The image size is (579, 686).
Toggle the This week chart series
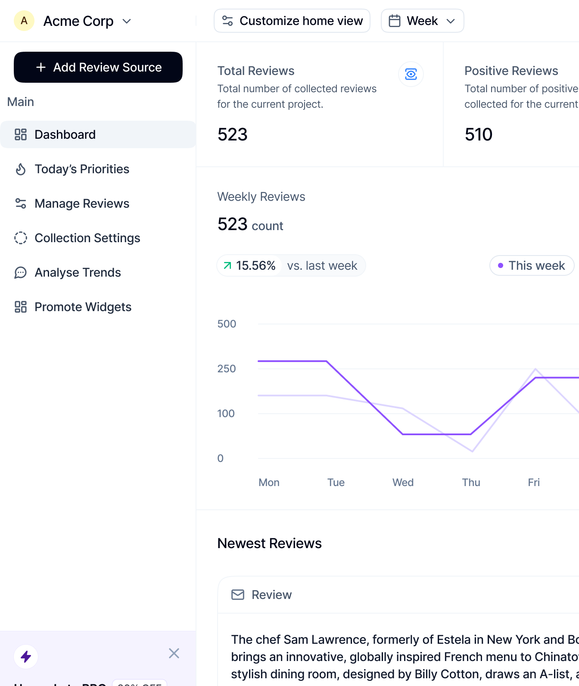click(x=532, y=265)
